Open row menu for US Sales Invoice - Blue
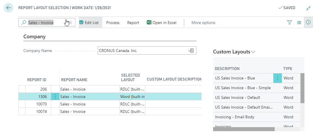 277,78
